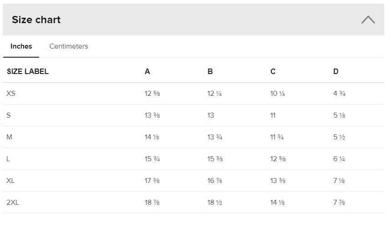Image resolution: width=391 pixels, height=227 pixels.
Task: Select the XL size label
Action: click(x=11, y=181)
